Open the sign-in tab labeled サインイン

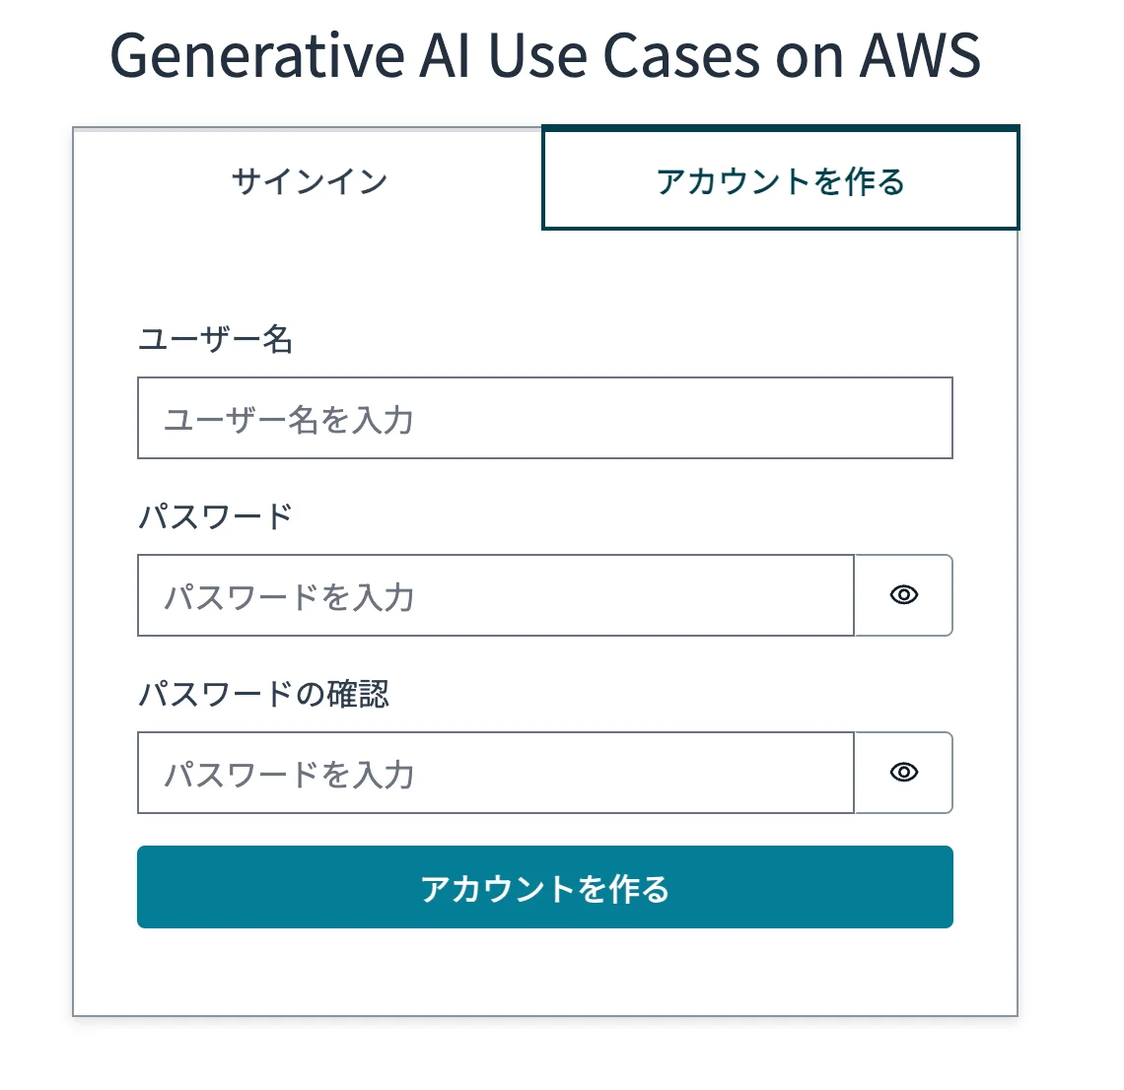309,180
